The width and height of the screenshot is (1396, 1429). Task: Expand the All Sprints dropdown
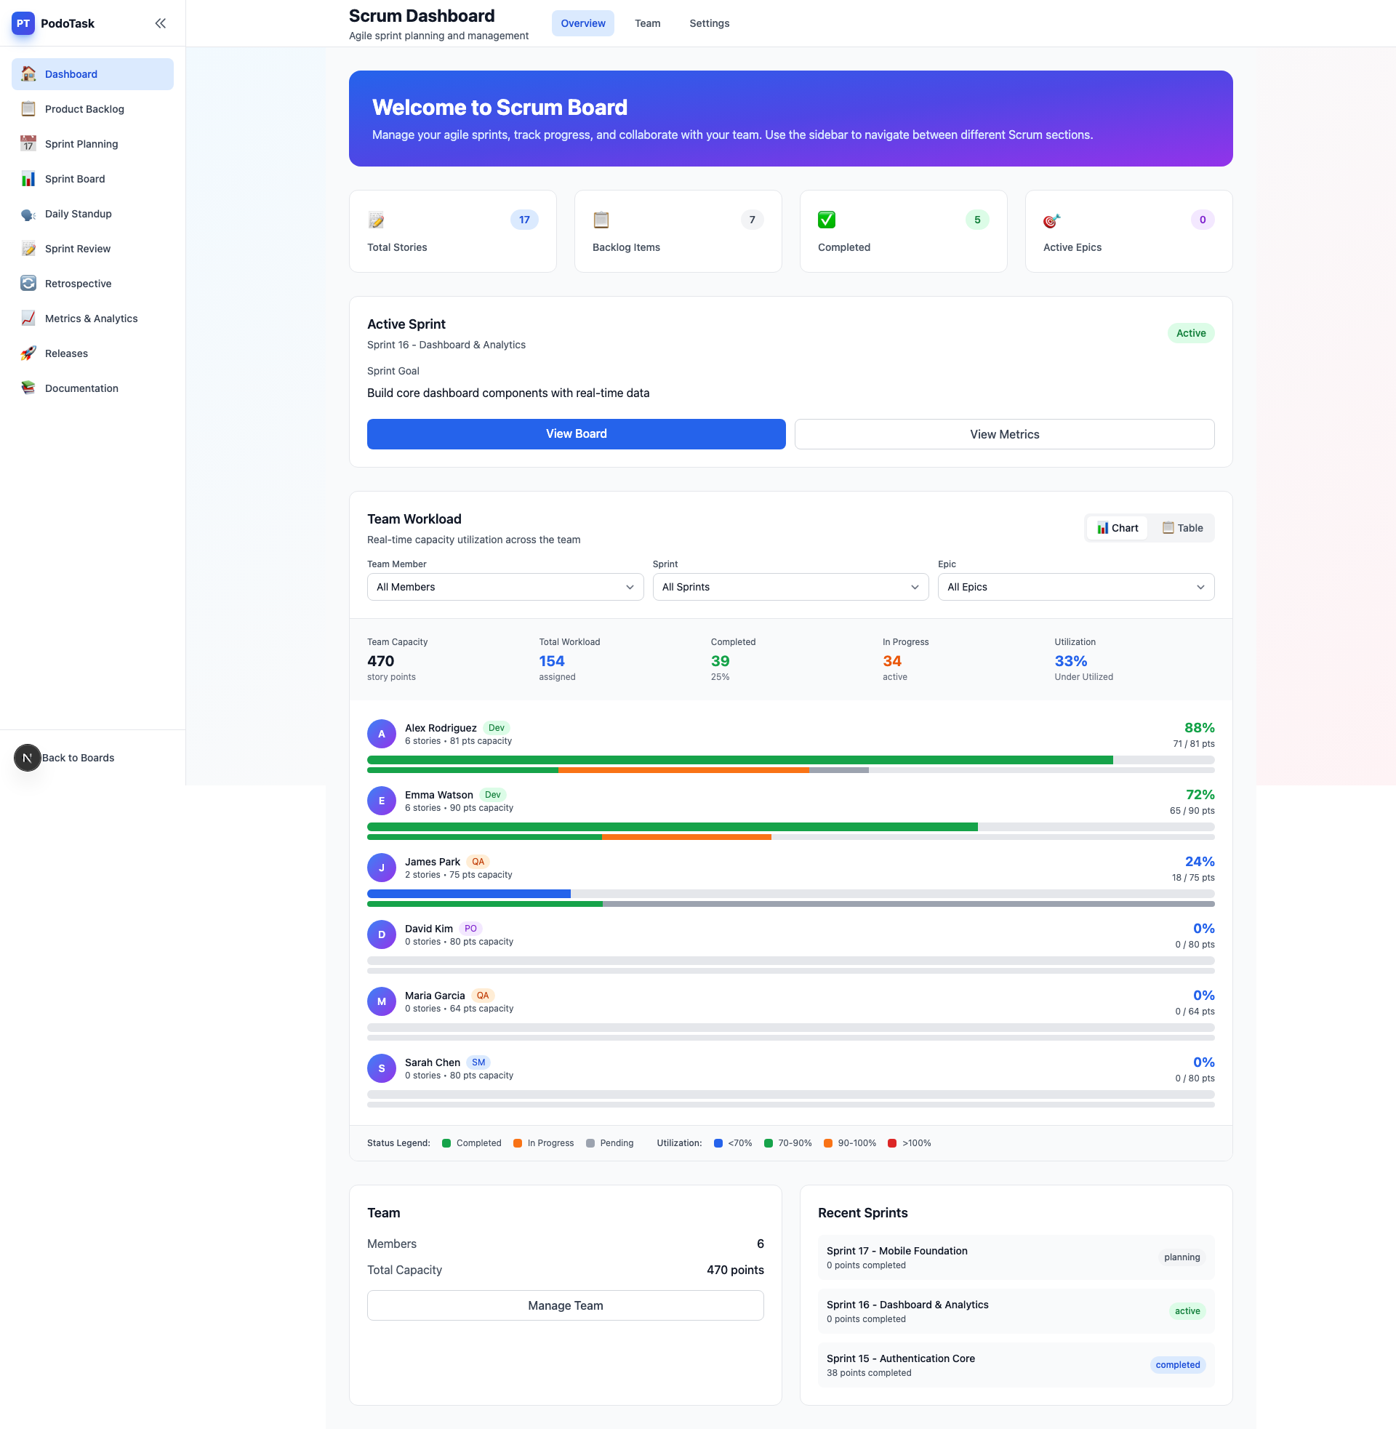tap(790, 587)
